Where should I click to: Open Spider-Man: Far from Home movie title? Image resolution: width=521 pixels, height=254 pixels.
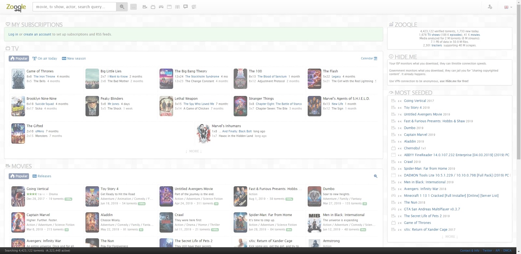pos(270,215)
